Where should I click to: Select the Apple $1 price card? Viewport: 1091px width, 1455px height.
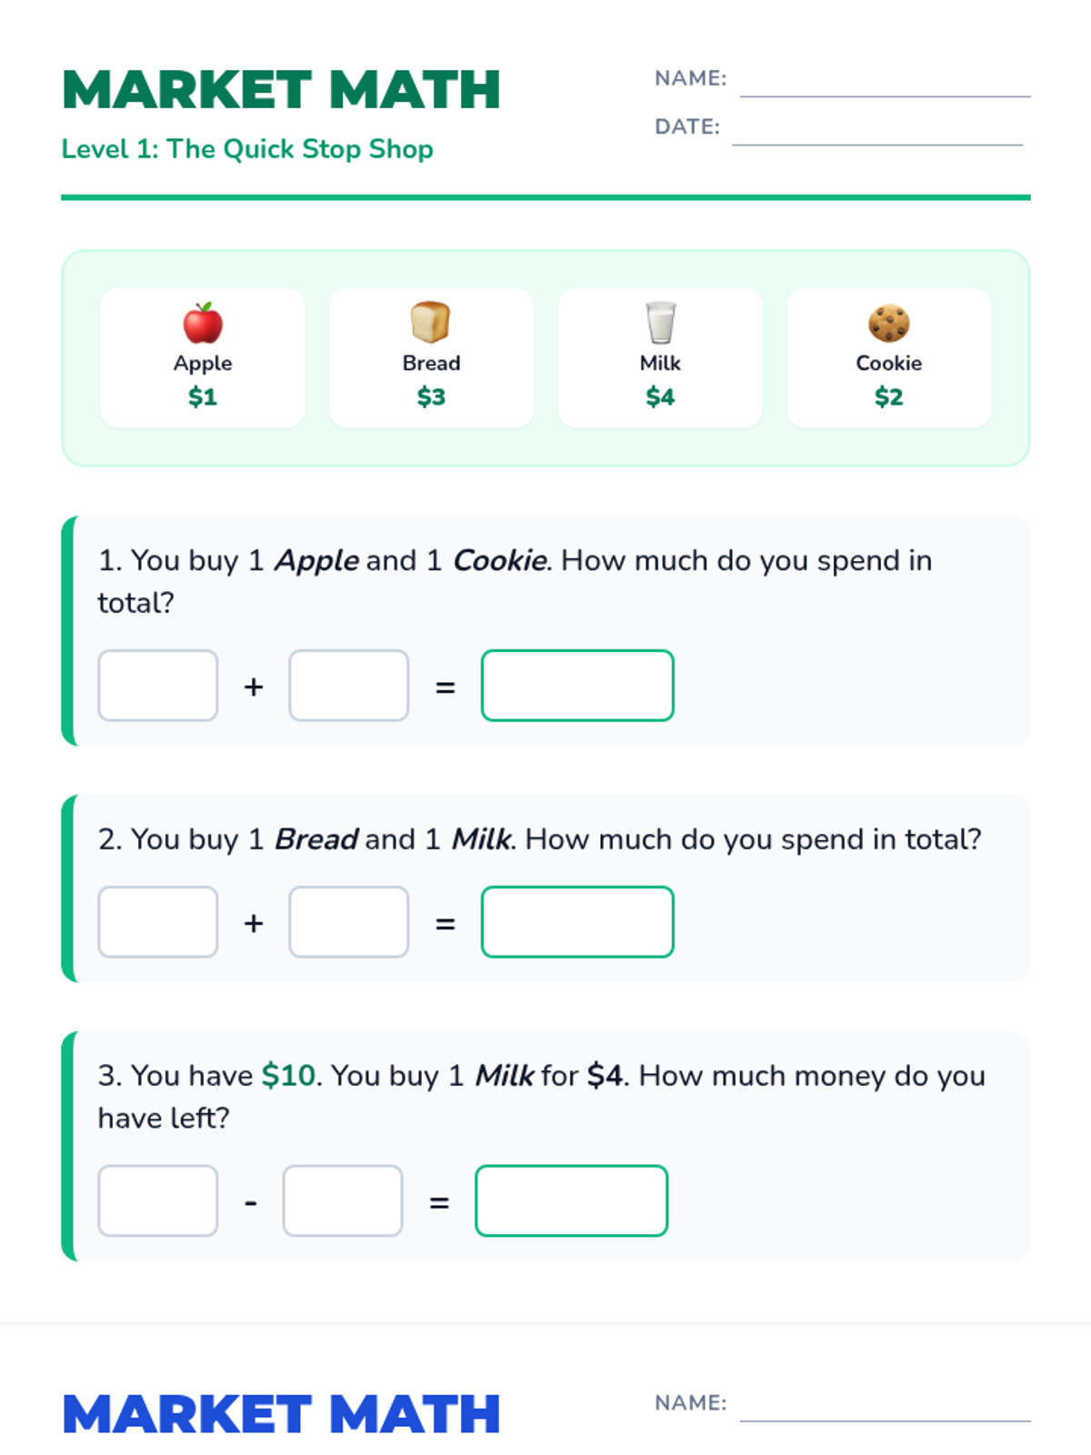(x=203, y=358)
